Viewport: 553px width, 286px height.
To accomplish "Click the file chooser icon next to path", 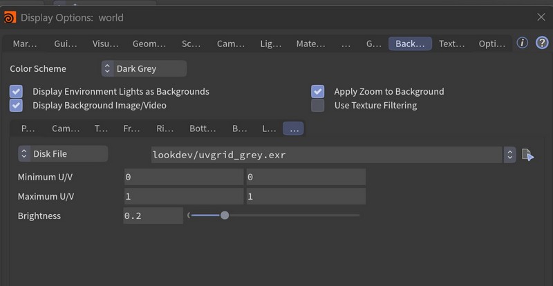I will pyautogui.click(x=527, y=155).
